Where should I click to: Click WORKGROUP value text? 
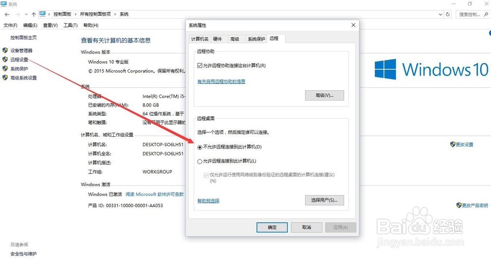pos(157,172)
